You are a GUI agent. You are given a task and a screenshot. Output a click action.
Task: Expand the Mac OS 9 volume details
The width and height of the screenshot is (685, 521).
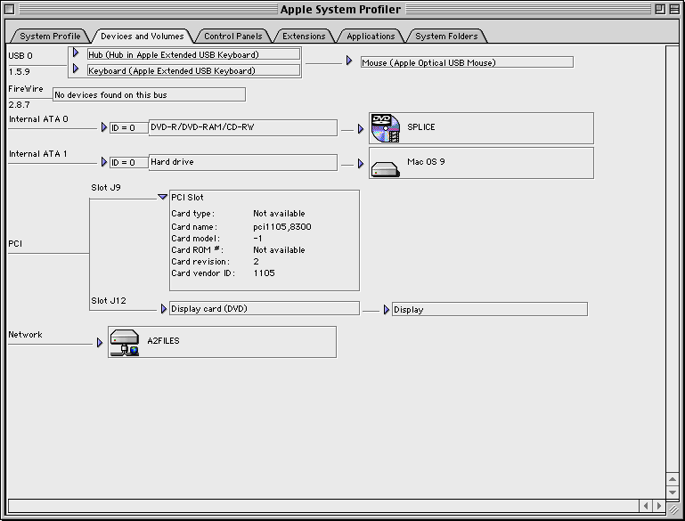pos(361,164)
